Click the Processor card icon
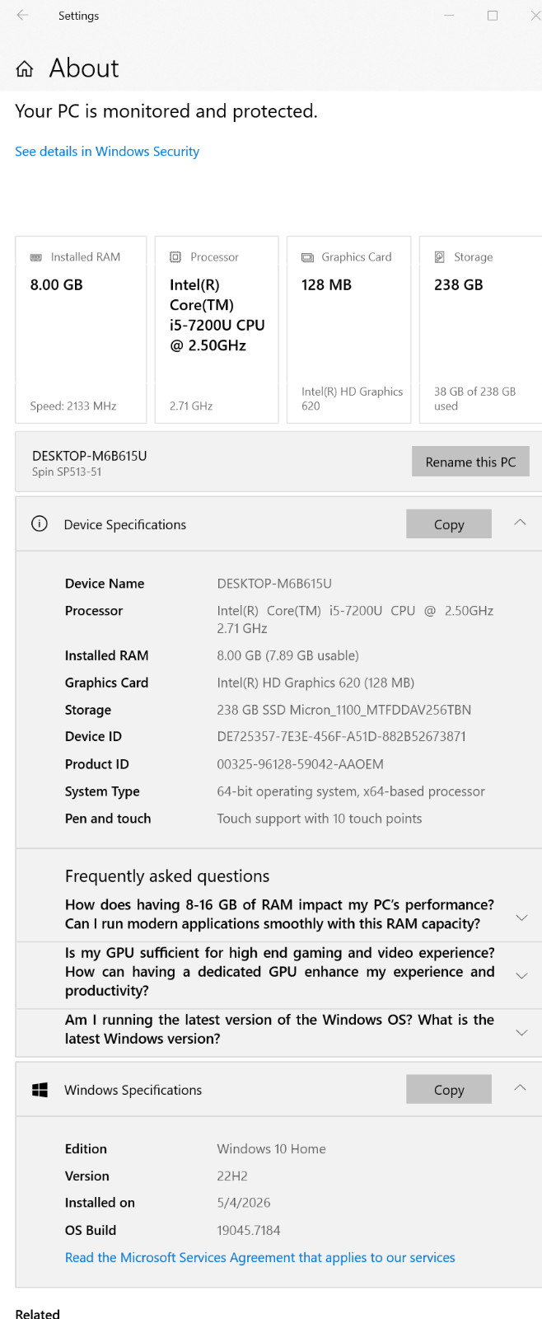The width and height of the screenshot is (542, 1319). coord(175,257)
